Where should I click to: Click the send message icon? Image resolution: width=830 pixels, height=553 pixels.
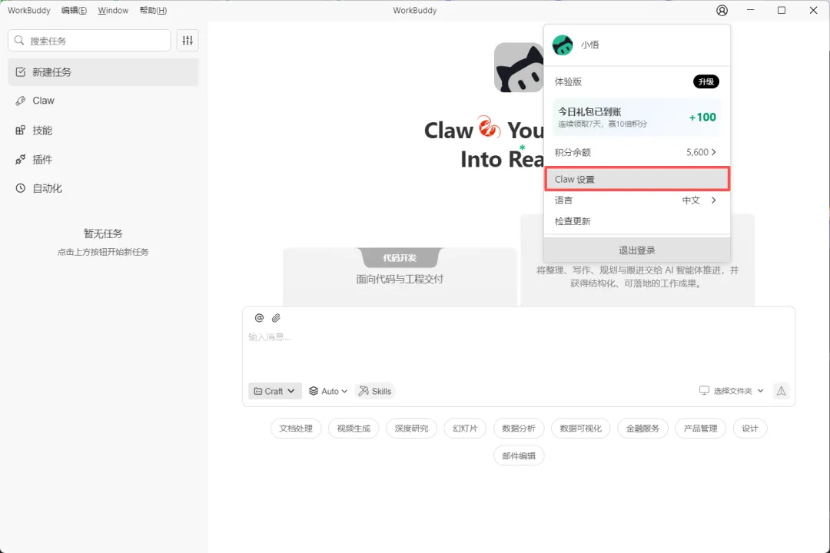click(781, 391)
